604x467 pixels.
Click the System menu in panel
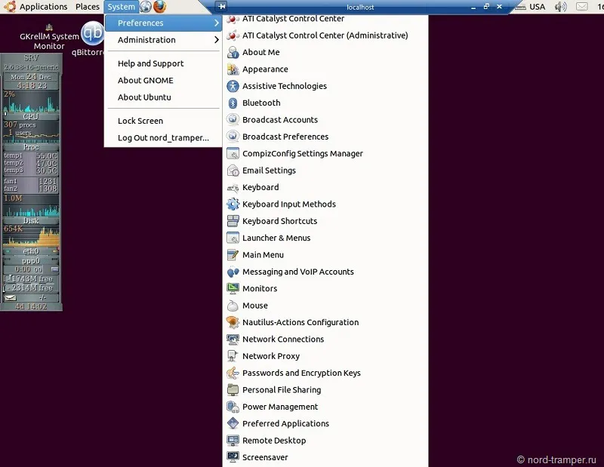(x=121, y=7)
